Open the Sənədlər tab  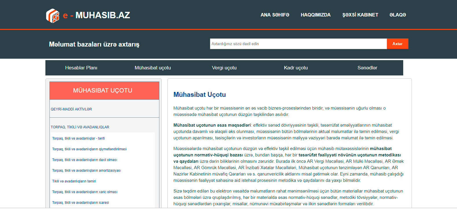(367, 68)
